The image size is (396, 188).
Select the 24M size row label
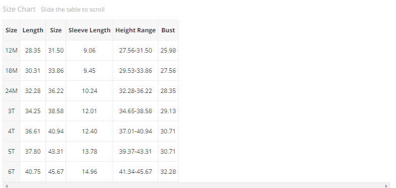coord(11,91)
